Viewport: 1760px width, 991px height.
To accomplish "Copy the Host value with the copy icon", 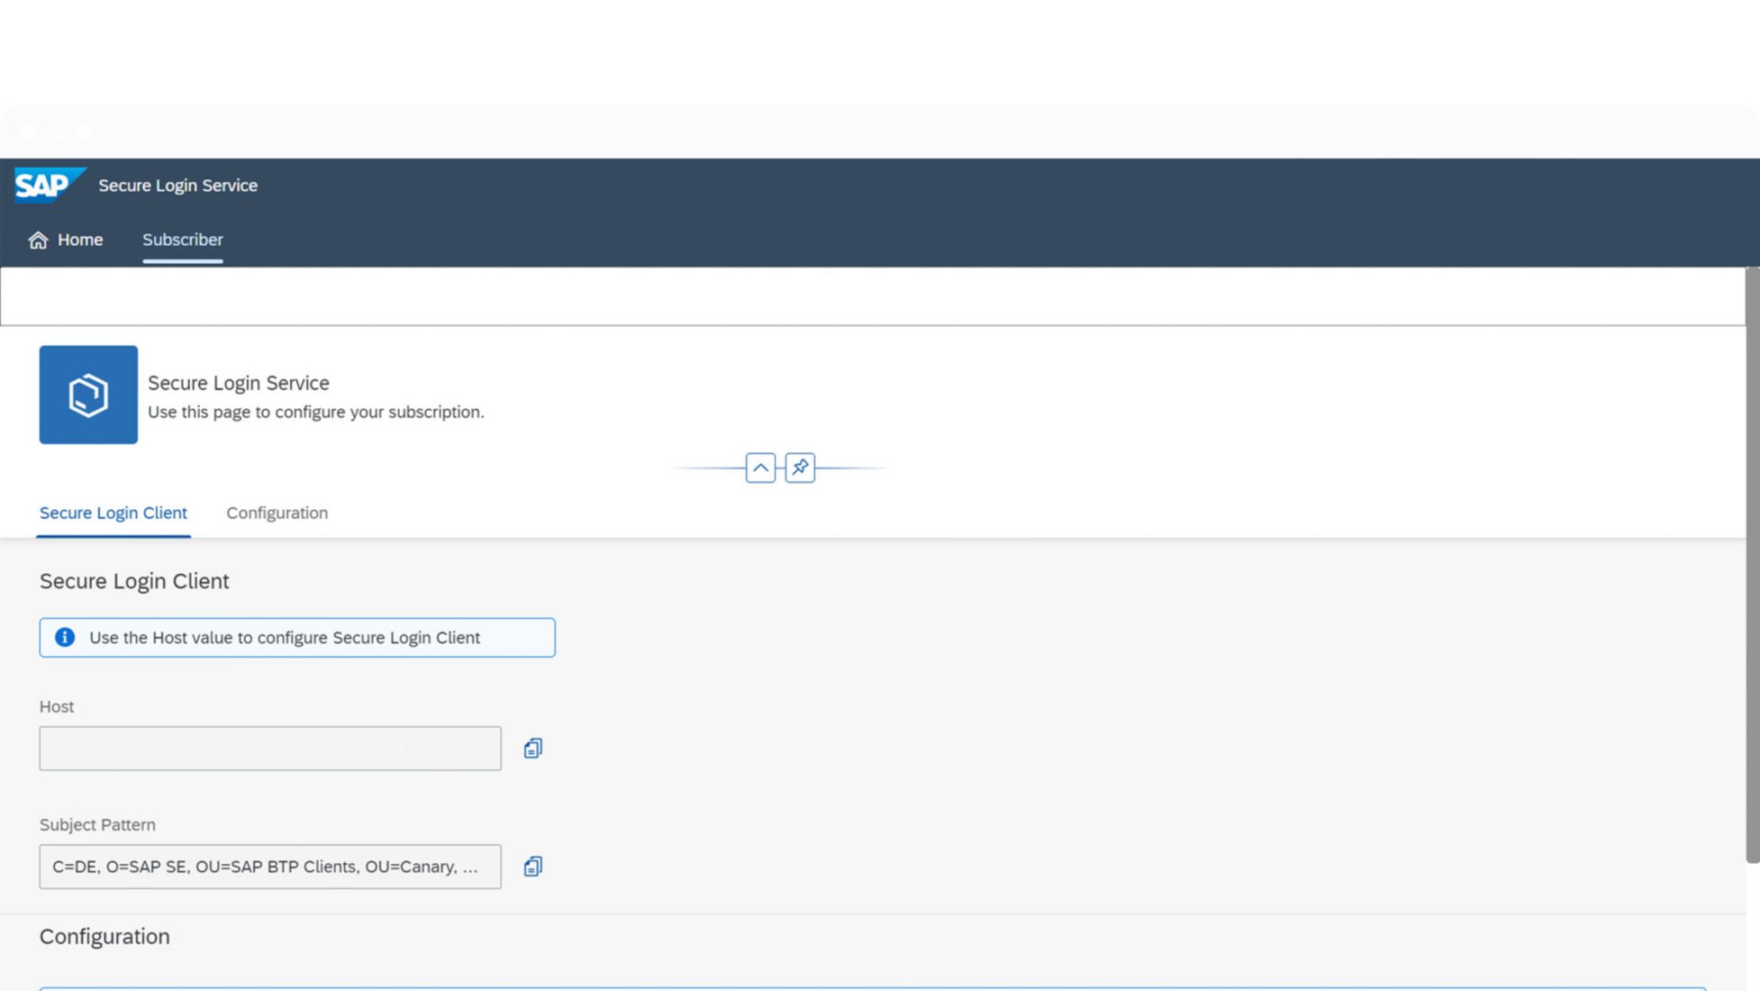I will pyautogui.click(x=532, y=749).
